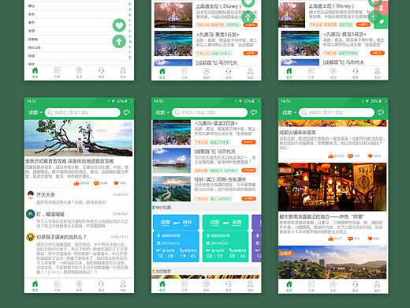The image size is (410, 308).
Task: Focus search field on hotpot article screen
Action: coord(337,112)
